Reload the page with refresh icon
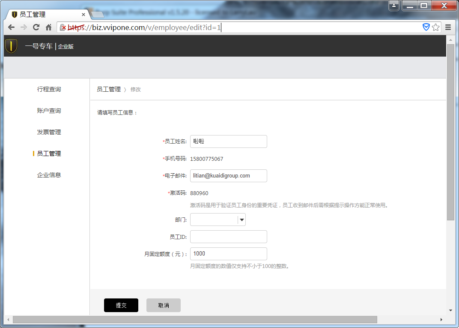459x328 pixels. (x=36, y=27)
